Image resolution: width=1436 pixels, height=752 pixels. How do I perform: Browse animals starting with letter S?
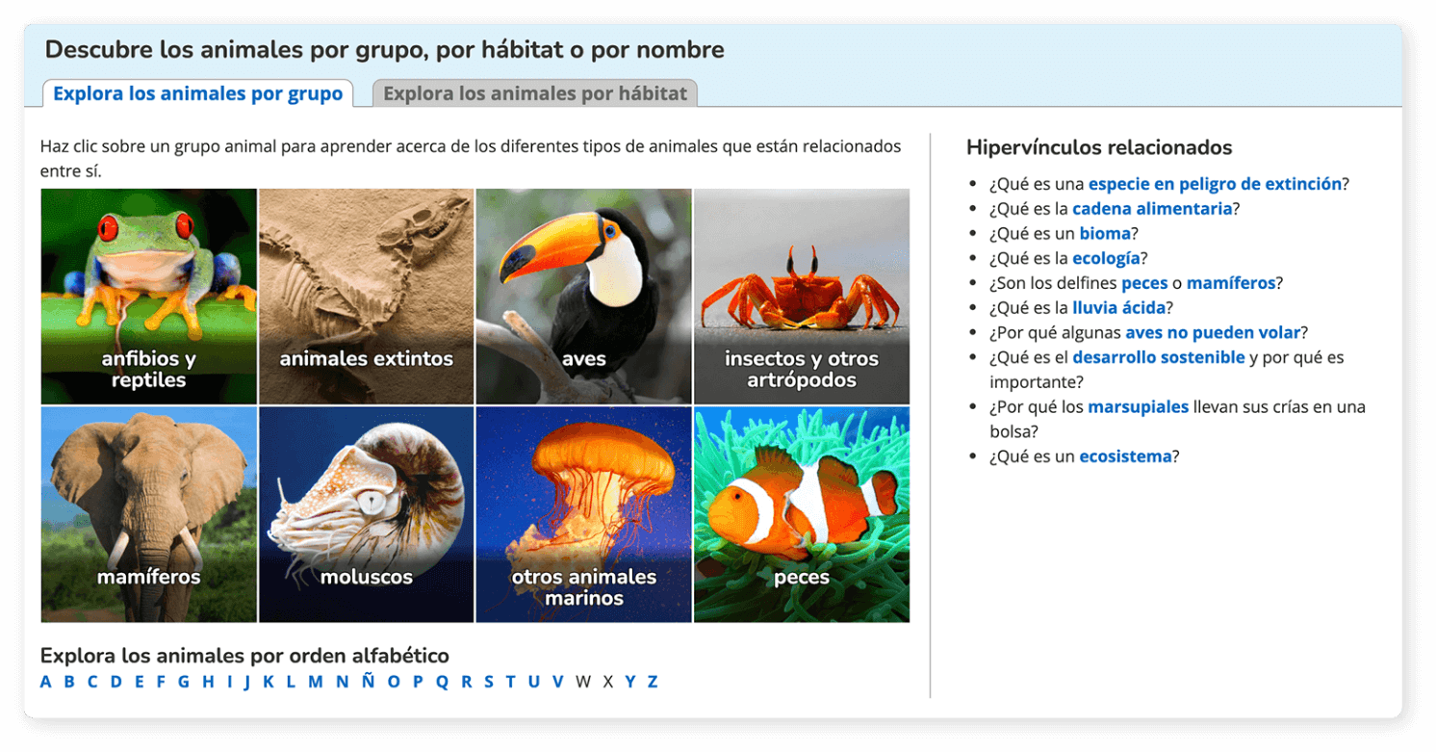coord(489,682)
